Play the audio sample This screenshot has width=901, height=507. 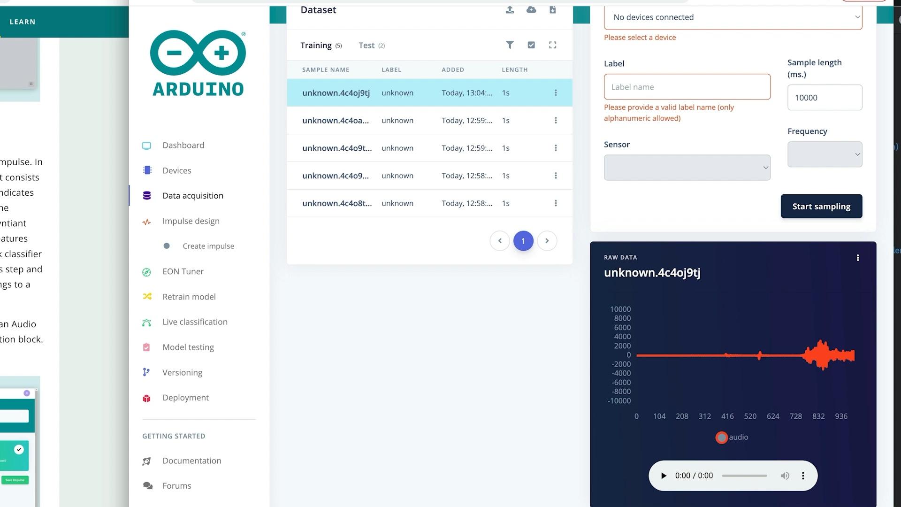(x=664, y=476)
